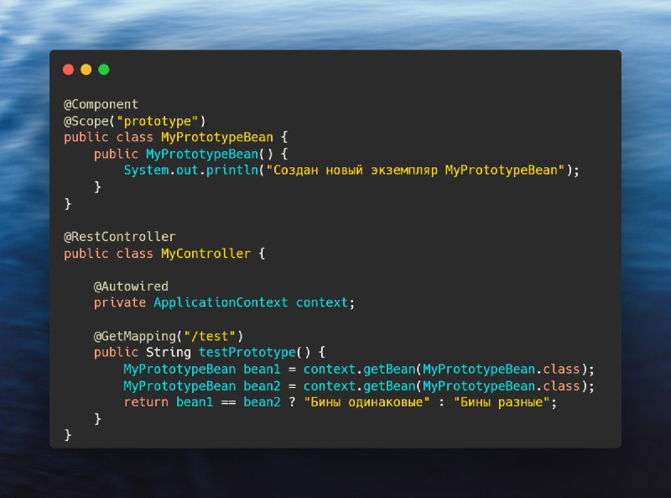Click the "public class MyPrototypeBean {" line
The width and height of the screenshot is (671, 498).
tap(175, 137)
